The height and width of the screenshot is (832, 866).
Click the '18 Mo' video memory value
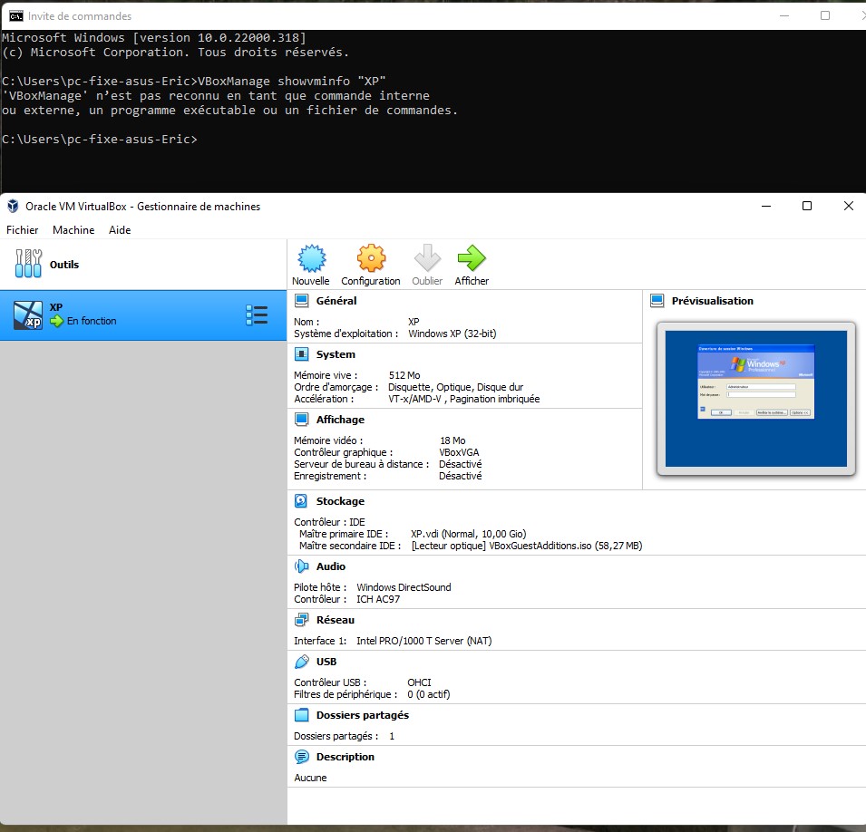tap(452, 440)
